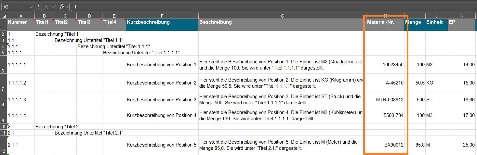
Task: Click the Insert Function fx icon
Action: coord(61,7)
